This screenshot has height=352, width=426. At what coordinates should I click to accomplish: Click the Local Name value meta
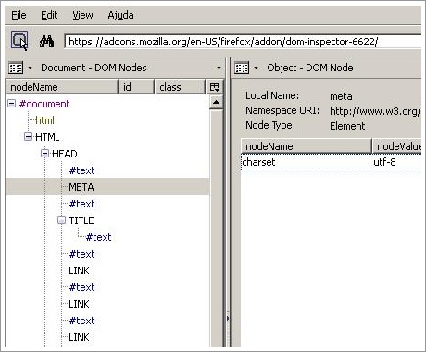341,96
